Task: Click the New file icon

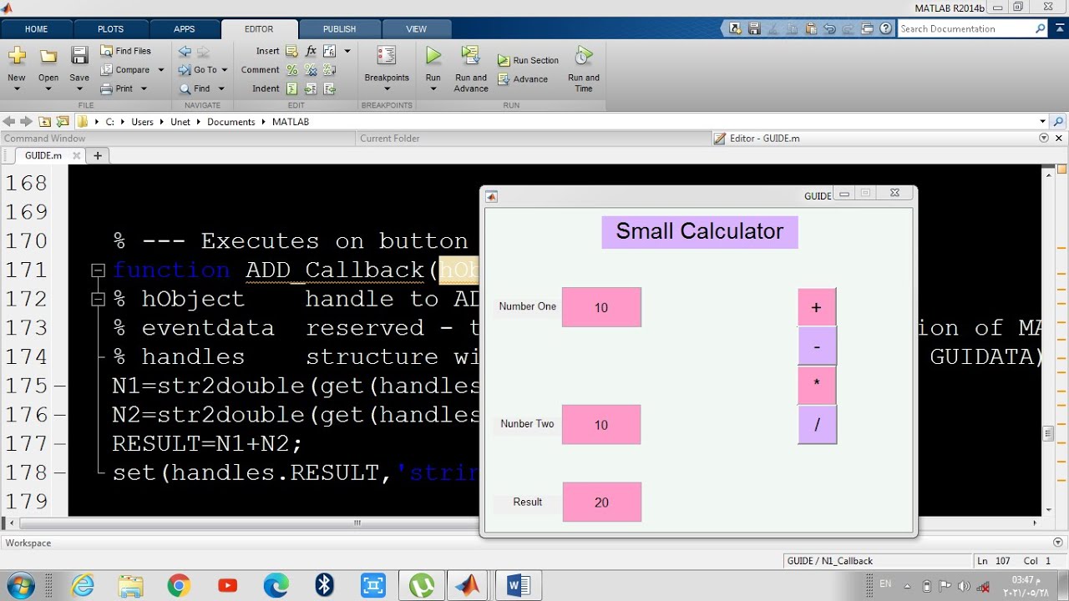Action: point(17,57)
